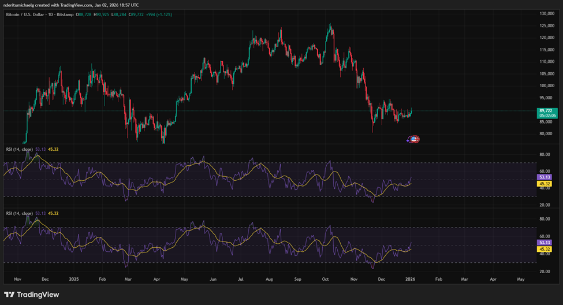Click the 05:02:06 candle countdown timer
563x305 pixels.
tap(546, 116)
